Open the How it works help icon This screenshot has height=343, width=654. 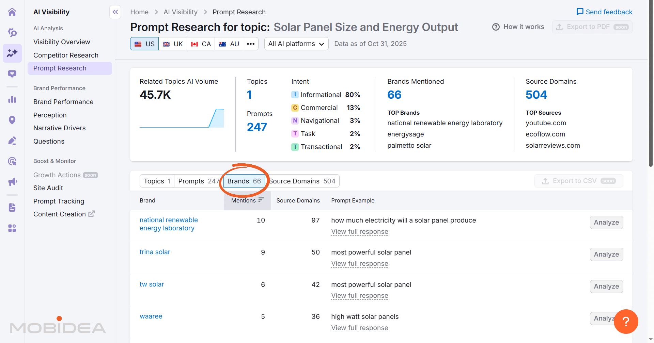pos(496,27)
